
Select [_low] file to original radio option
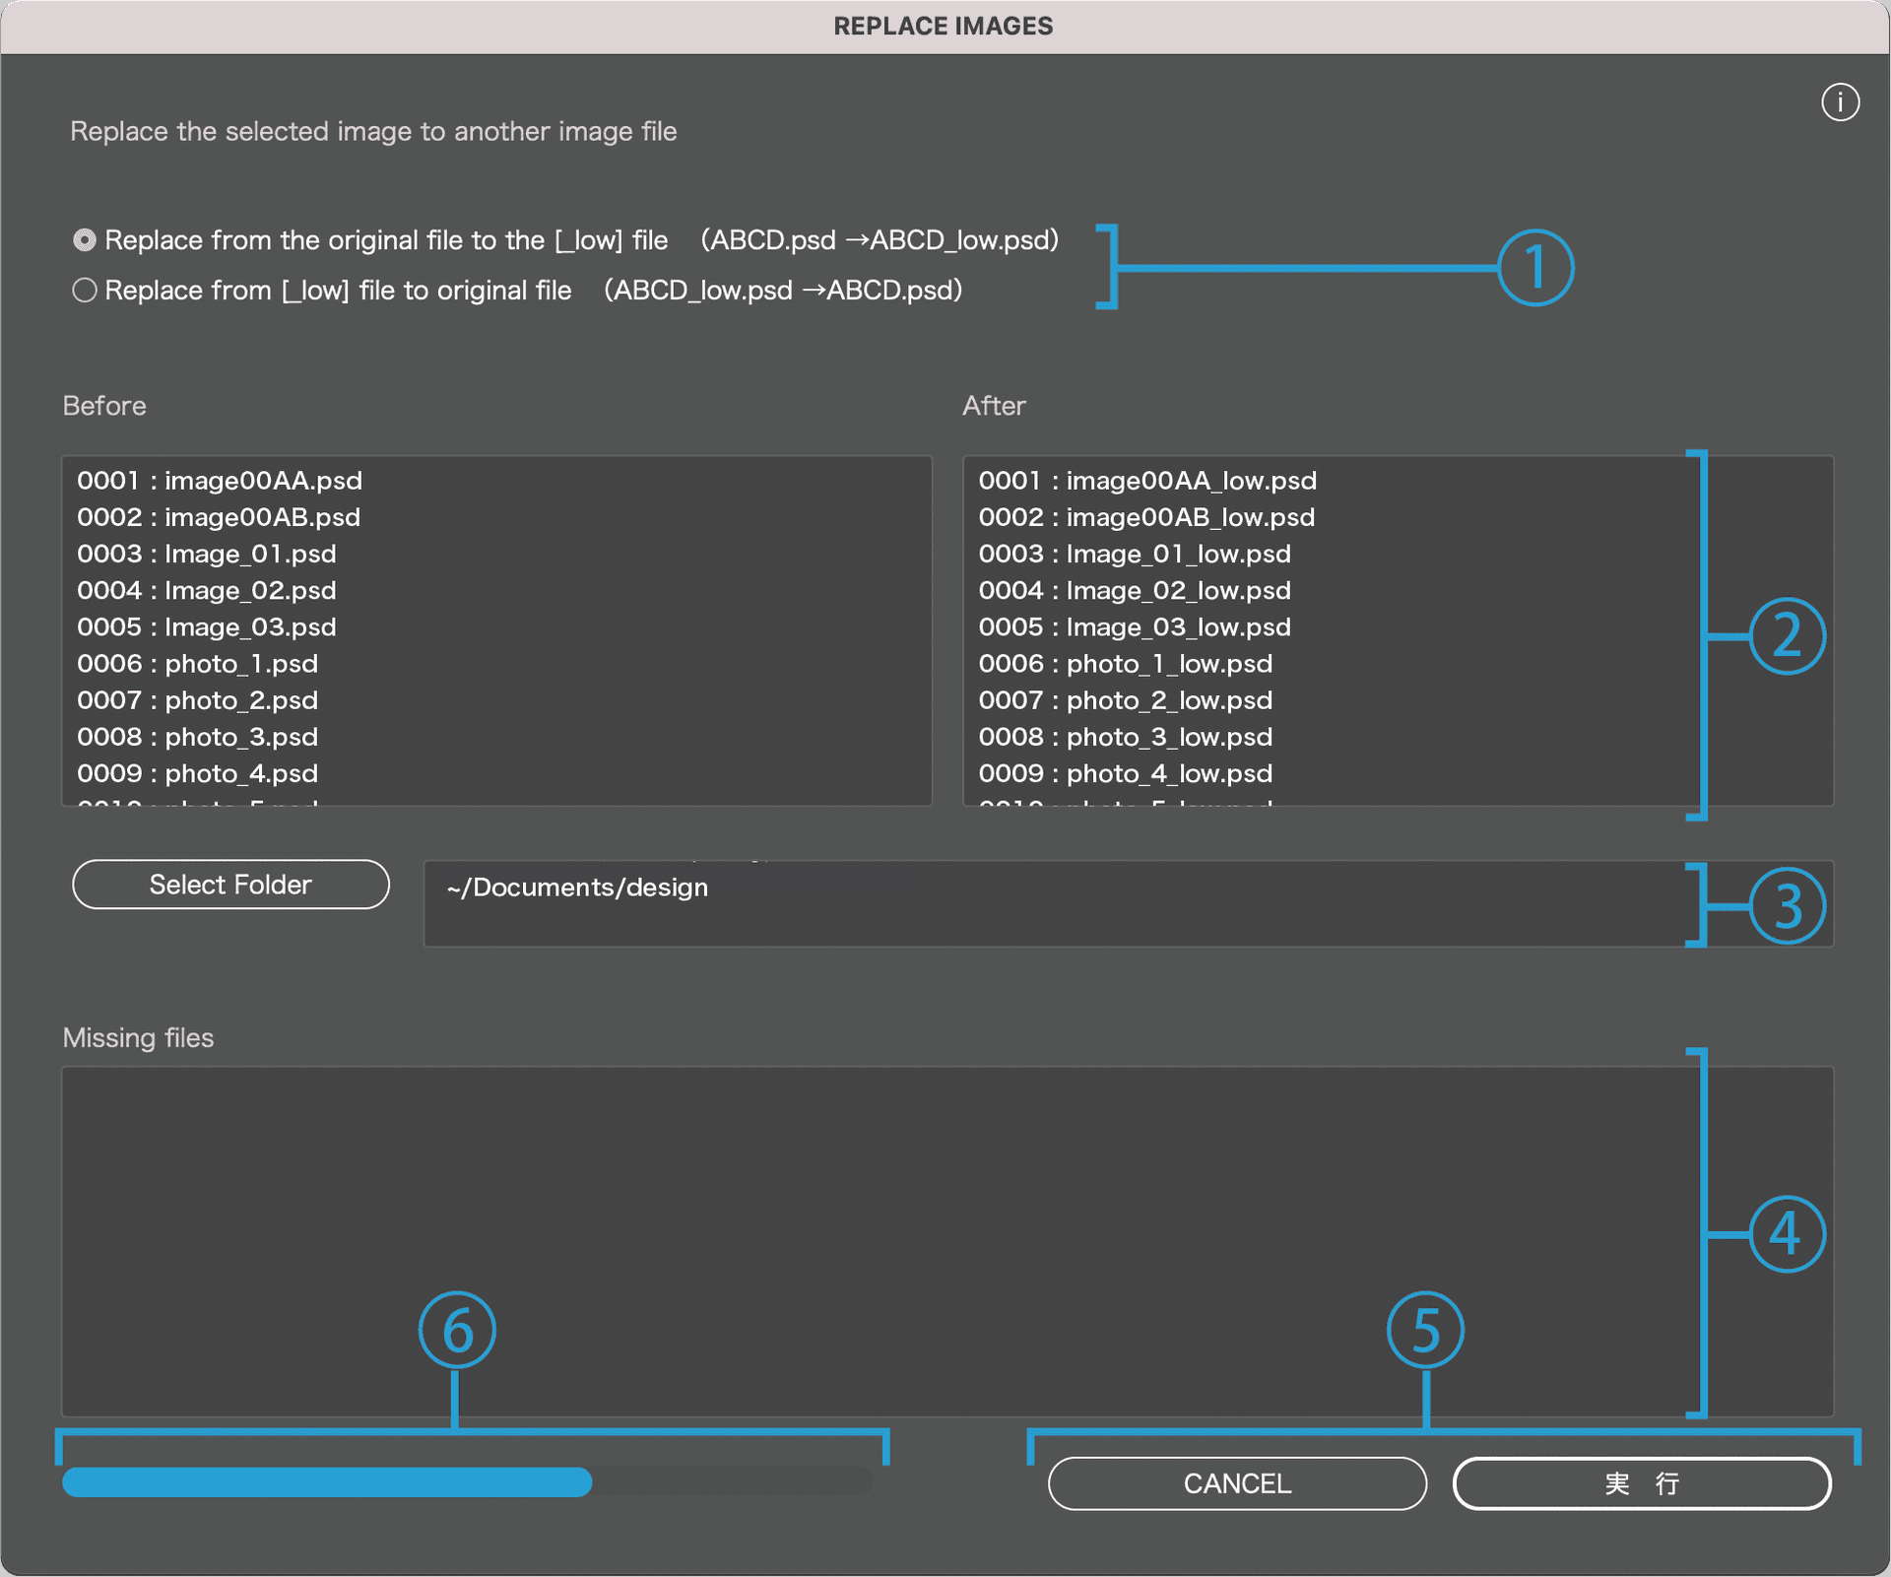(x=85, y=291)
